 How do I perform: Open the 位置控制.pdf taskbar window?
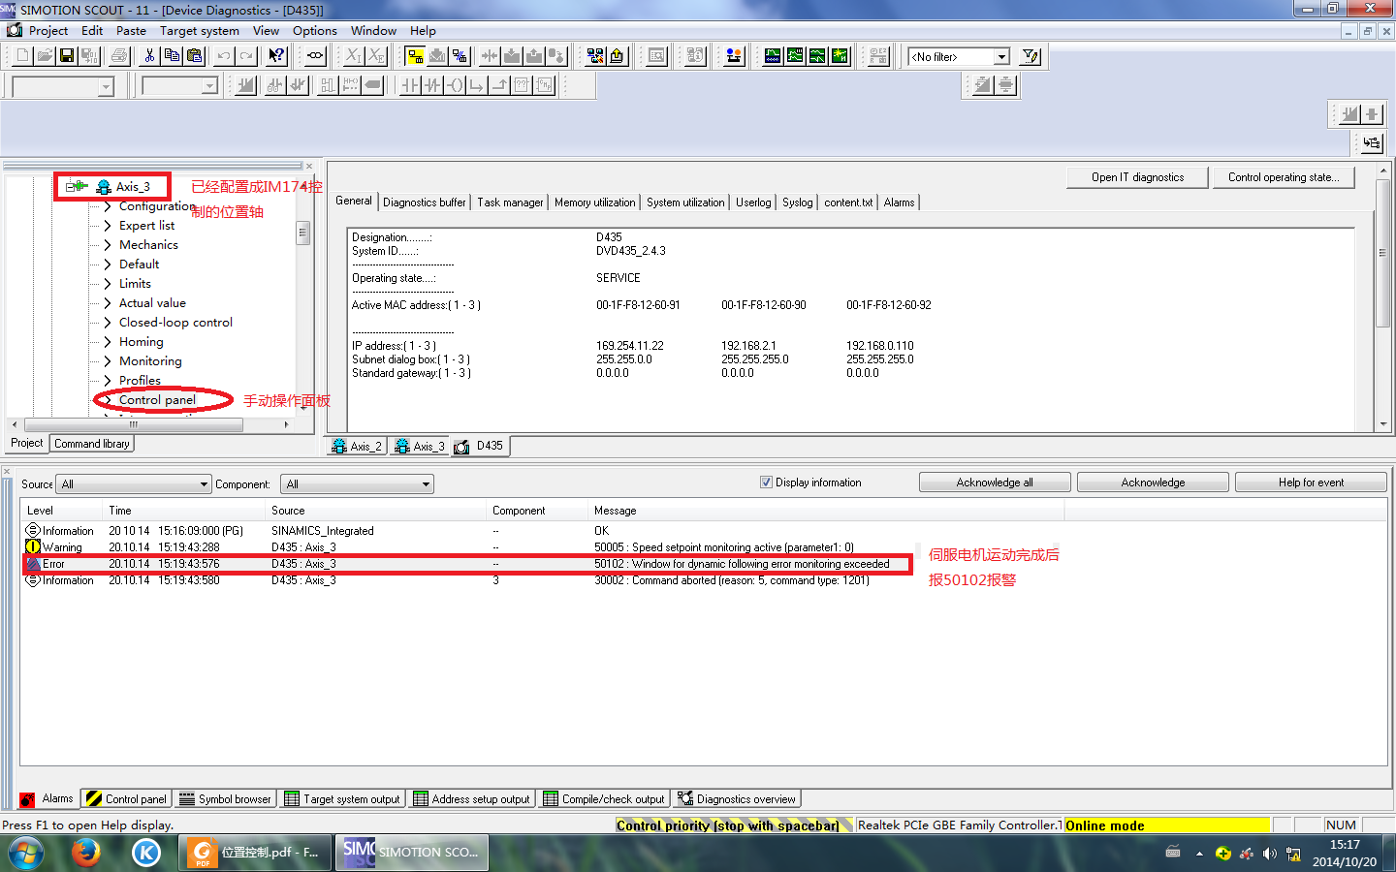click(x=256, y=853)
